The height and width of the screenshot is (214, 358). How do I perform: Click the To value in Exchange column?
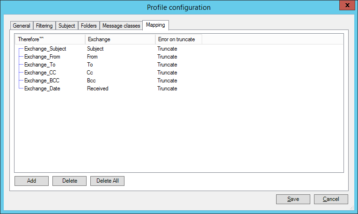click(90, 65)
